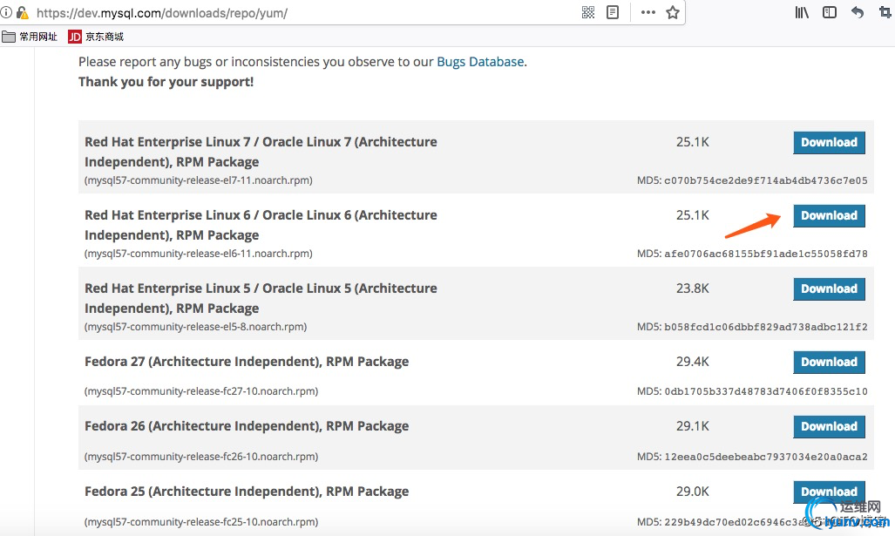
Task: Open the Bugs Database link
Action: tap(480, 62)
